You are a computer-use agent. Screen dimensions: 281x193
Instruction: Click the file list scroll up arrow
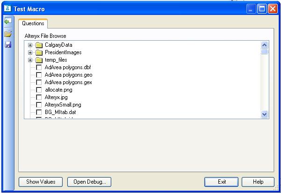coord(265,45)
